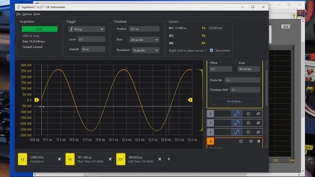The height and width of the screenshot is (177, 315).
Task: Open the File menu
Action: [18, 14]
